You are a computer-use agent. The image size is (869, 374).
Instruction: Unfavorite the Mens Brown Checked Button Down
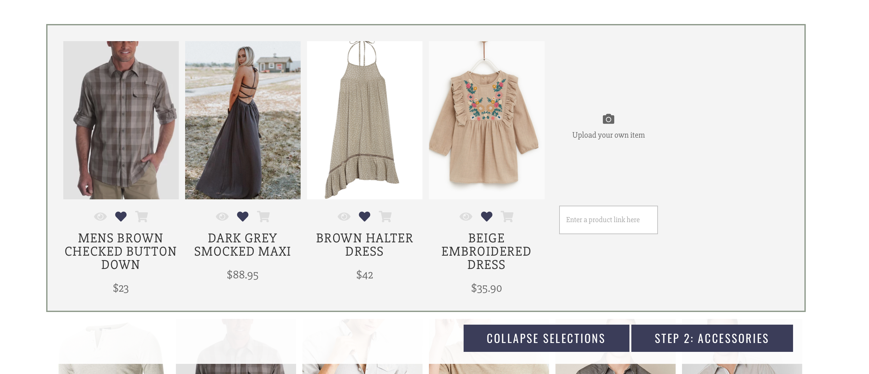coord(121,216)
